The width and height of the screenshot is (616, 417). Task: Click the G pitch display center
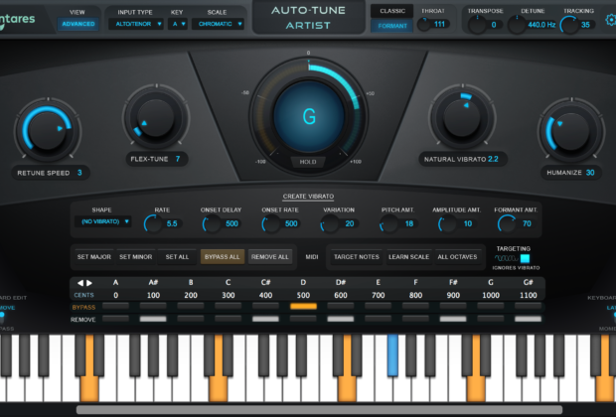[309, 116]
